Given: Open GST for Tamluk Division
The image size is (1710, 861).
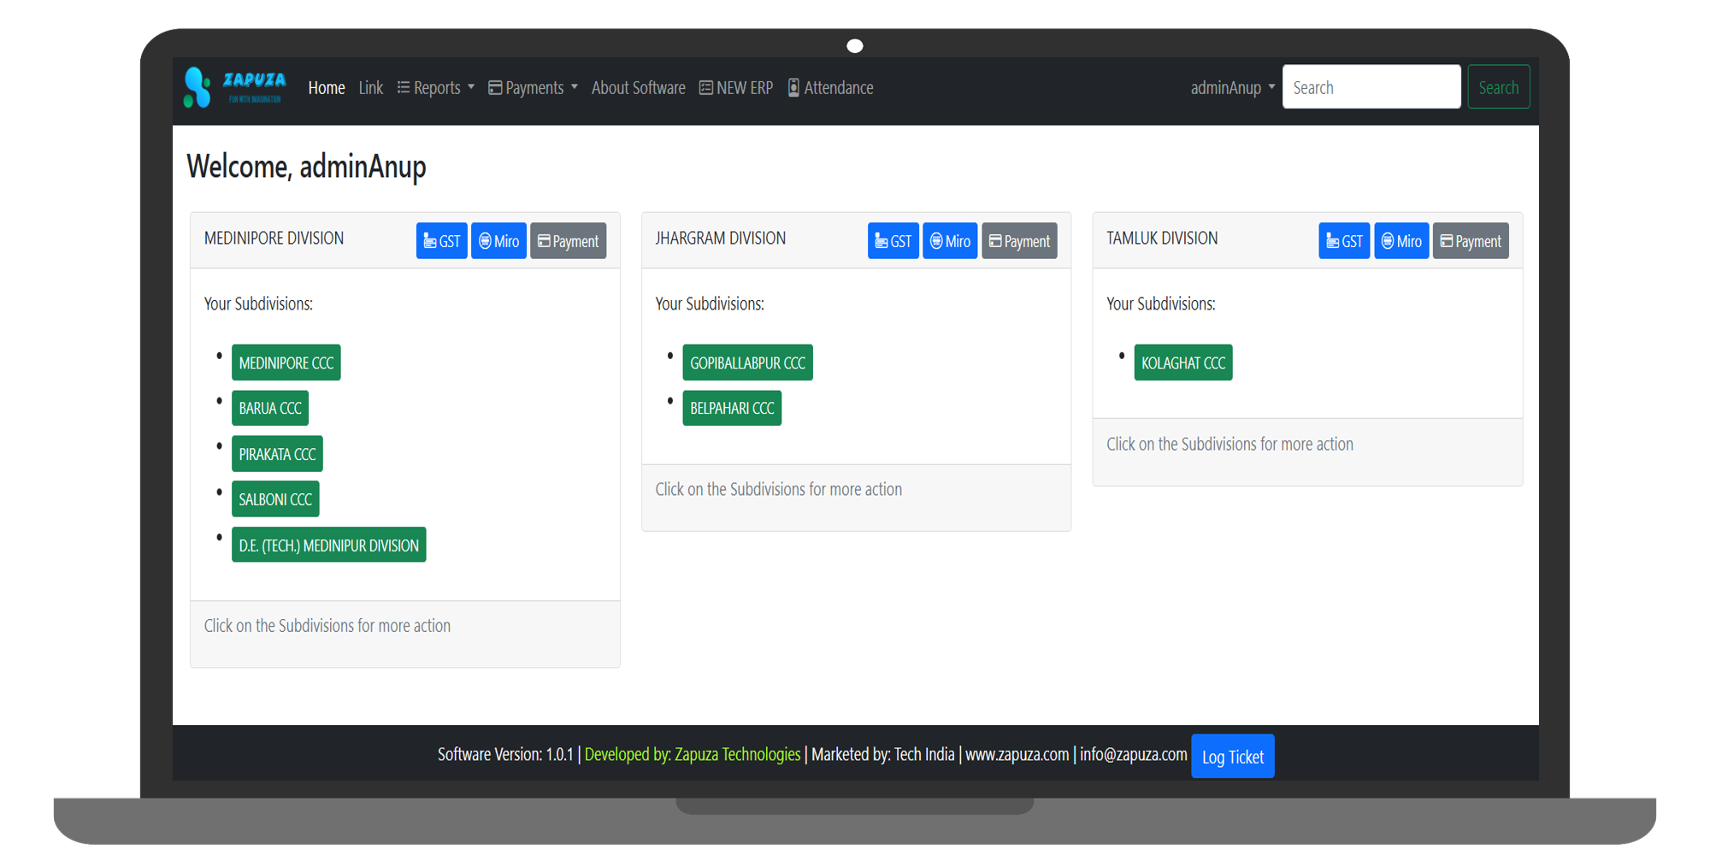Looking at the screenshot, I should [1344, 241].
